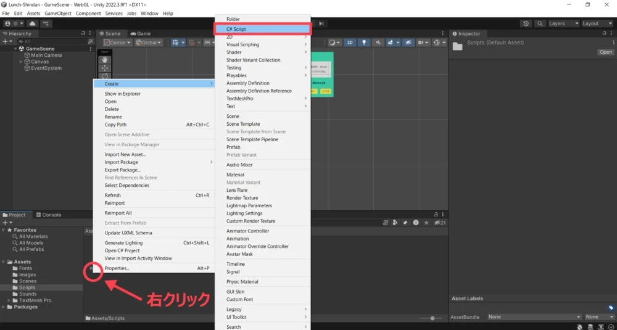Open the AssetBundle variant None dropdown
This screenshot has width=617, height=330.
599,317
